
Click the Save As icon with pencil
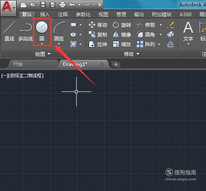tap(53, 5)
